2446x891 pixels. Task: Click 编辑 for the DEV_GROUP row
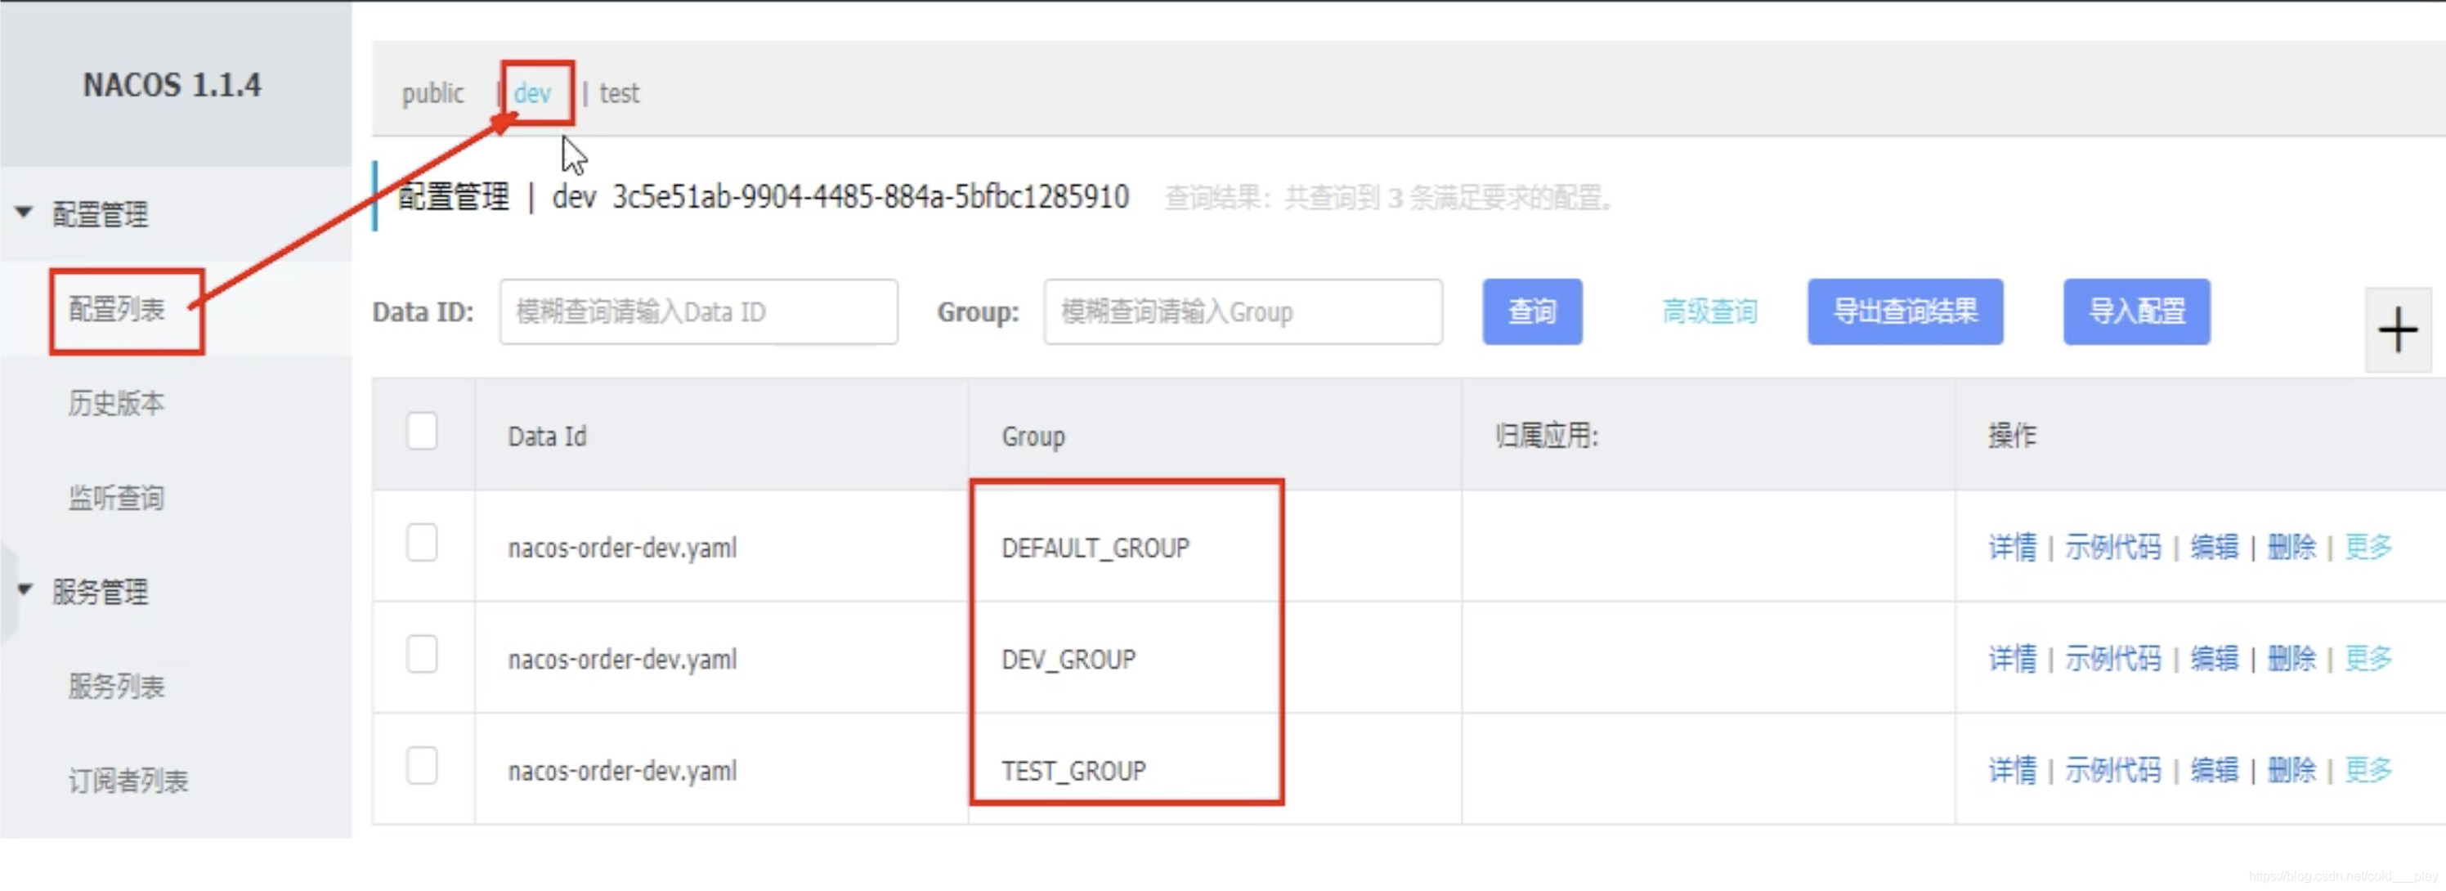point(2215,658)
